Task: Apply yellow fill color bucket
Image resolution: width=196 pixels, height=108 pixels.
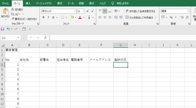Action: [72, 17]
